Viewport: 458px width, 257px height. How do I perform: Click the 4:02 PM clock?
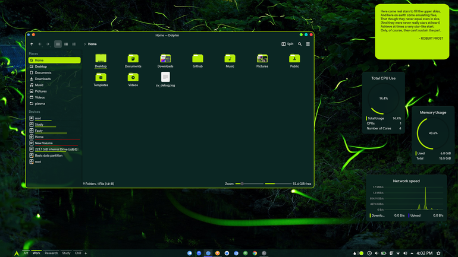pyautogui.click(x=425, y=253)
